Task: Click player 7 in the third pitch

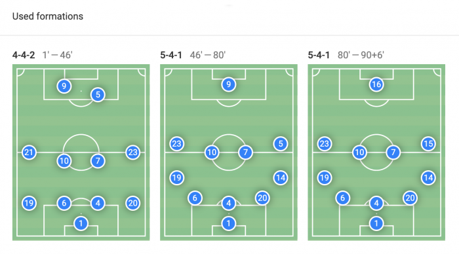Action: click(393, 153)
